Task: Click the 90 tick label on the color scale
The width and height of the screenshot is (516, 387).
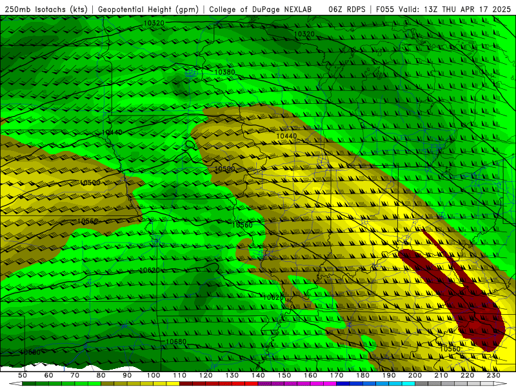Action: [127, 375]
